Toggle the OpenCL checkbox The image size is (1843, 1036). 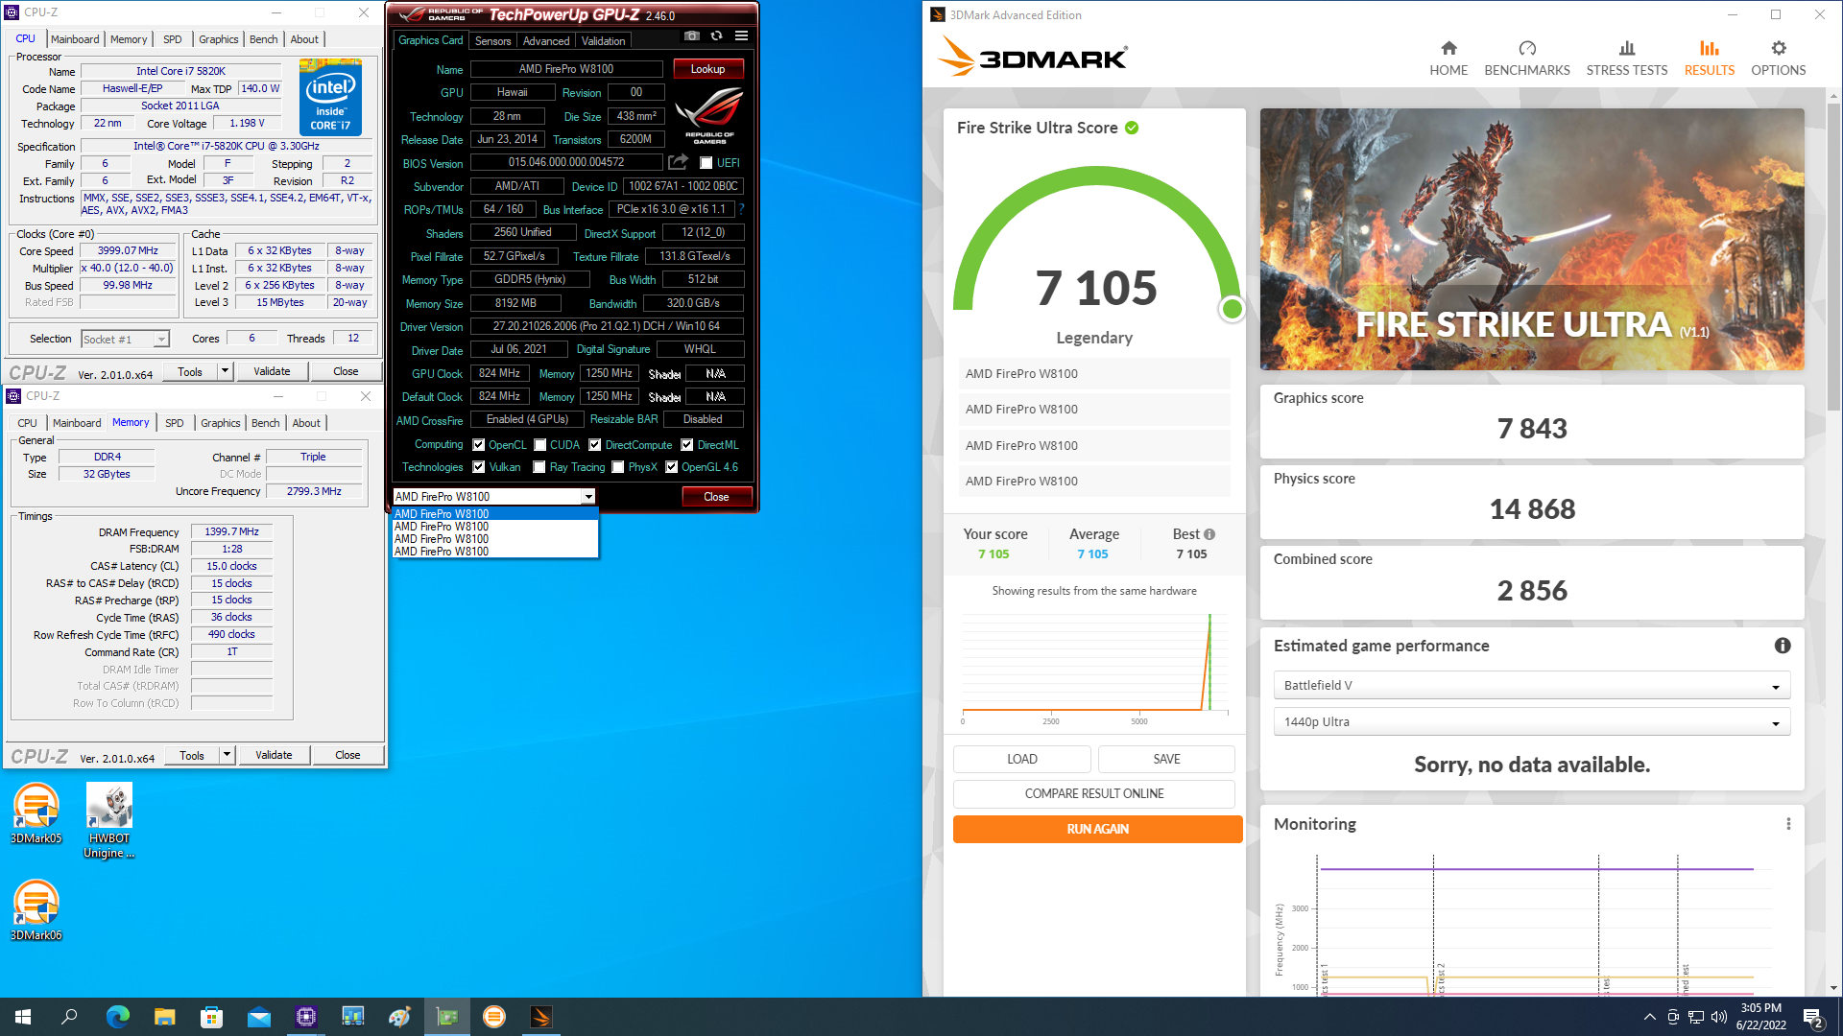click(478, 445)
